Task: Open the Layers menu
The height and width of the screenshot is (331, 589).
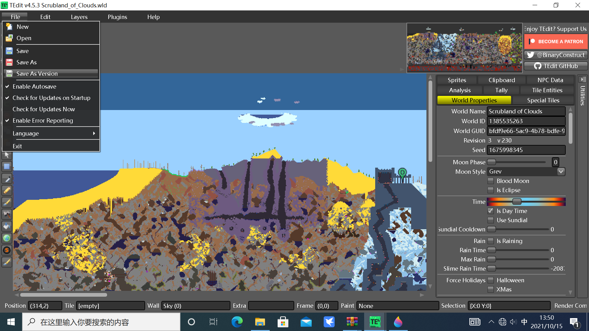Action: (x=79, y=17)
